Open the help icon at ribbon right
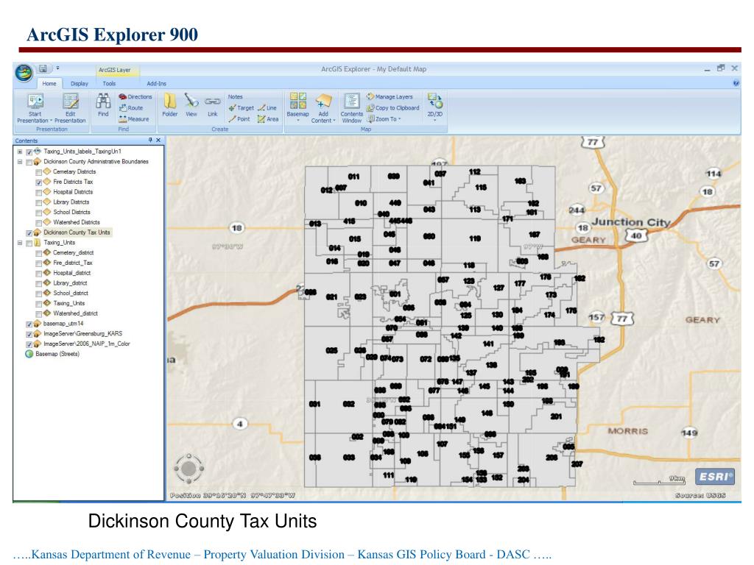 coord(736,84)
